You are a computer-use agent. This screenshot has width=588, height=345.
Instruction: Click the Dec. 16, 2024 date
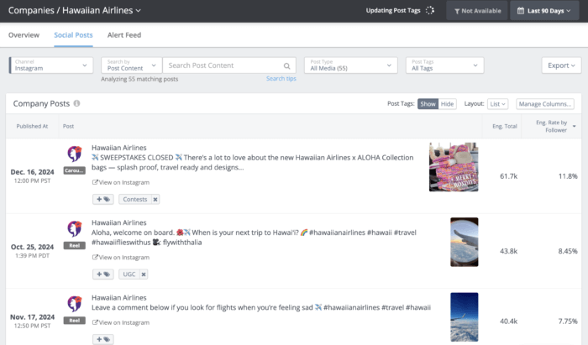coord(32,172)
